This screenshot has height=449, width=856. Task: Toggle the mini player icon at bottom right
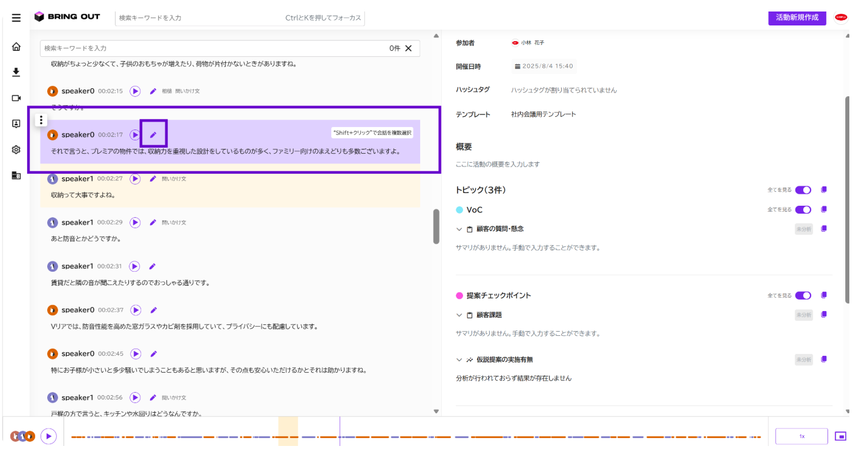click(840, 436)
